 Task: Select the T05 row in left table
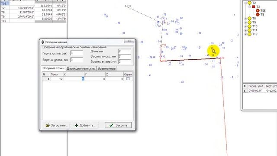point(5,3)
